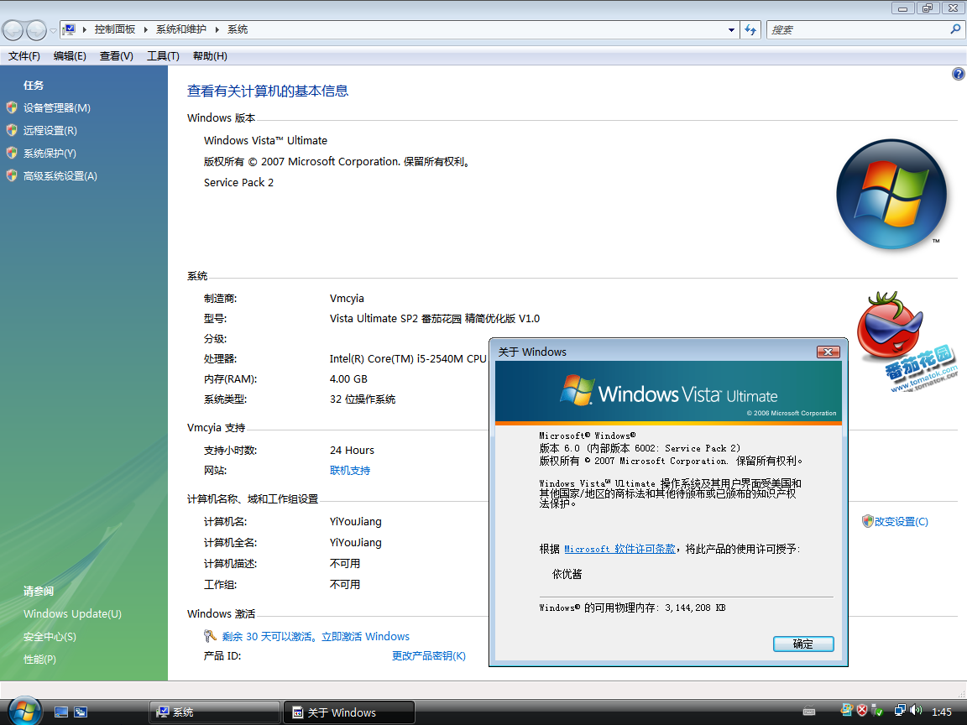This screenshot has height=725, width=967.
Task: Expand the arrow after 控制面板 in breadcrumb
Action: (x=145, y=29)
